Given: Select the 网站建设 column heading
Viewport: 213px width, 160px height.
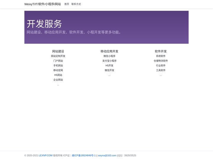Looking at the screenshot, I should pos(58,51).
